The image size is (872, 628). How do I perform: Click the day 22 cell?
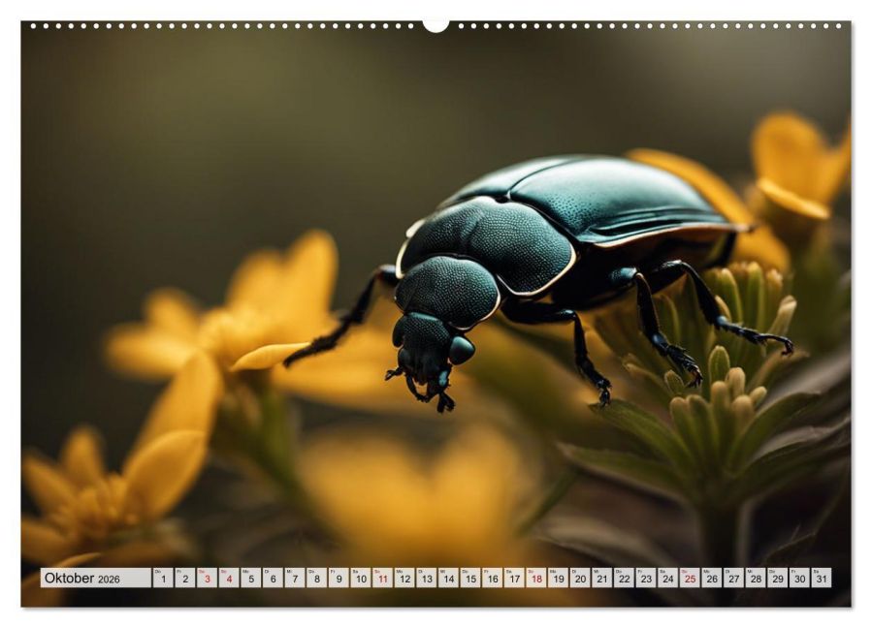tap(624, 578)
